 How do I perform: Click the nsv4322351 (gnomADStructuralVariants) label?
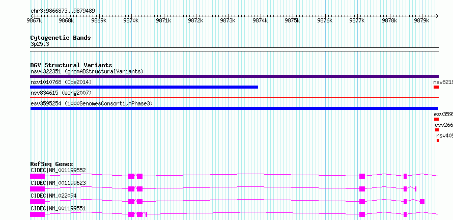tap(87, 71)
